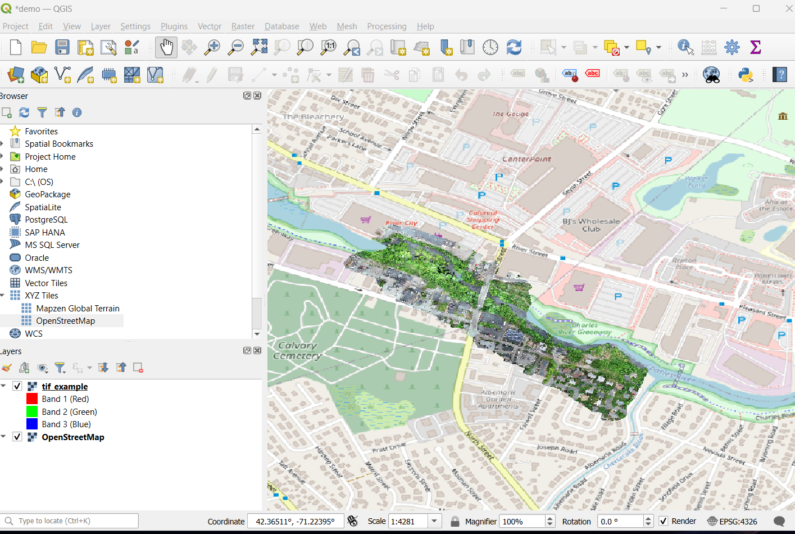Collapse the XYZ Tiles tree node
The width and height of the screenshot is (795, 534).
(3, 296)
